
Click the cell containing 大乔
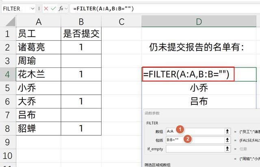[x=39, y=102]
